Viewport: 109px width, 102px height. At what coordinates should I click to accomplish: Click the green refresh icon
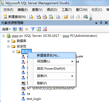pos(39,29)
